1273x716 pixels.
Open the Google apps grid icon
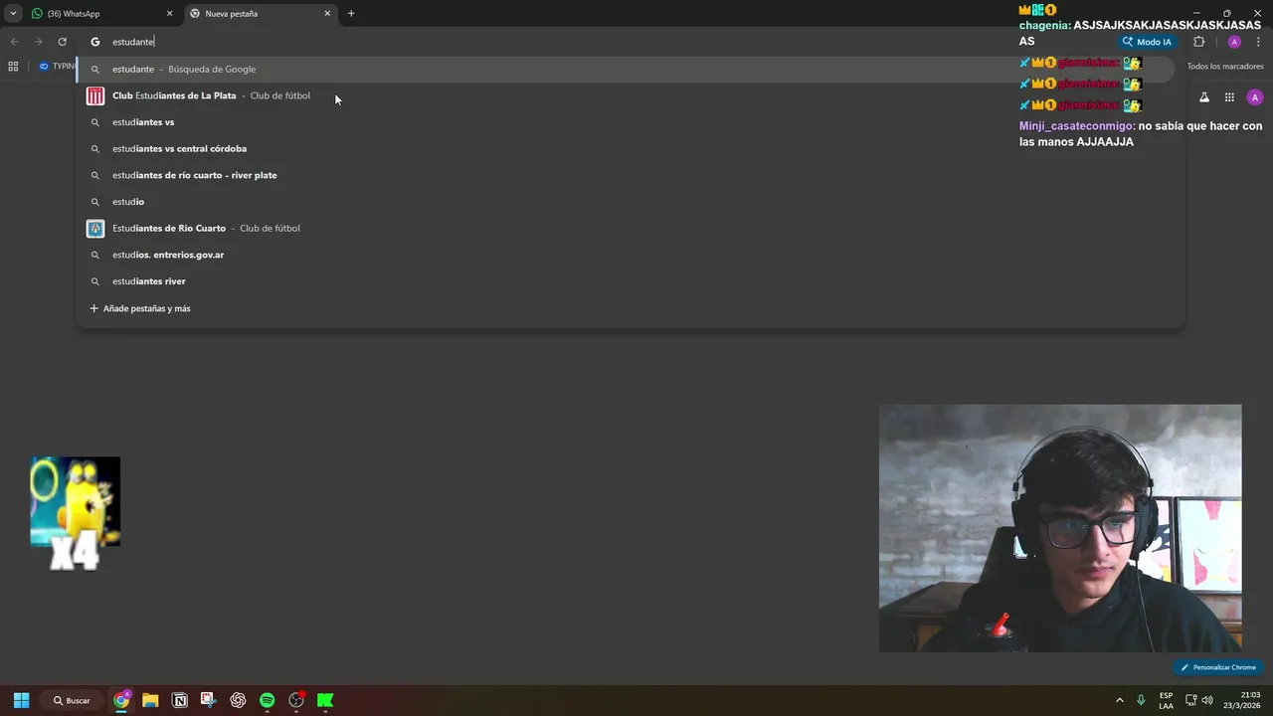pyautogui.click(x=1229, y=97)
